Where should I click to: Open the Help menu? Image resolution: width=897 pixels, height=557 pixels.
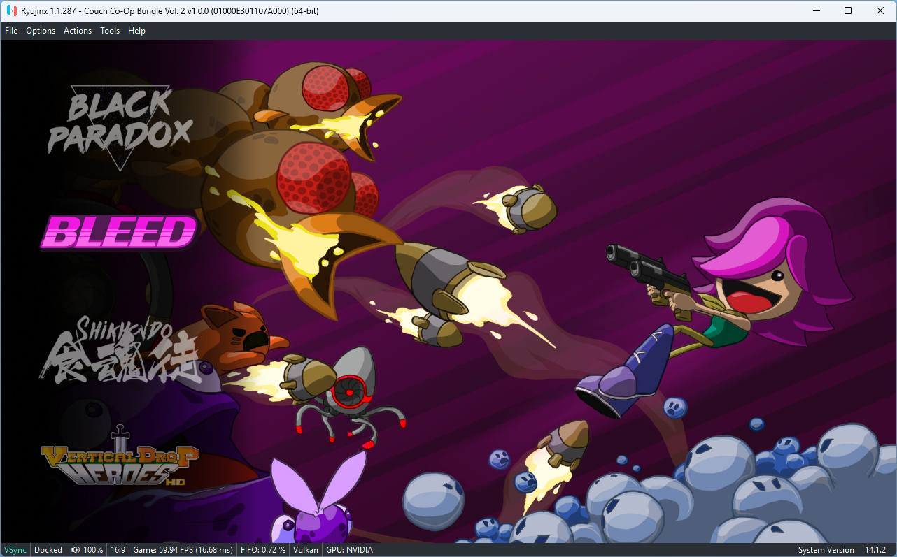136,31
